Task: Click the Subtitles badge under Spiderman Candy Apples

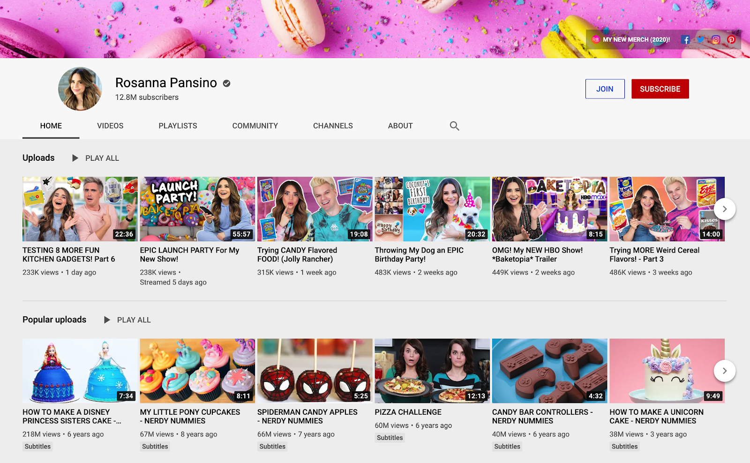Action: [272, 447]
